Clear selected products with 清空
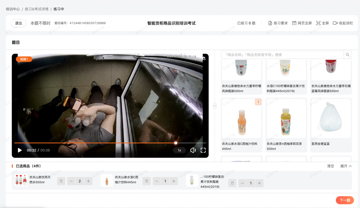This screenshot has width=360, height=208. [330, 166]
